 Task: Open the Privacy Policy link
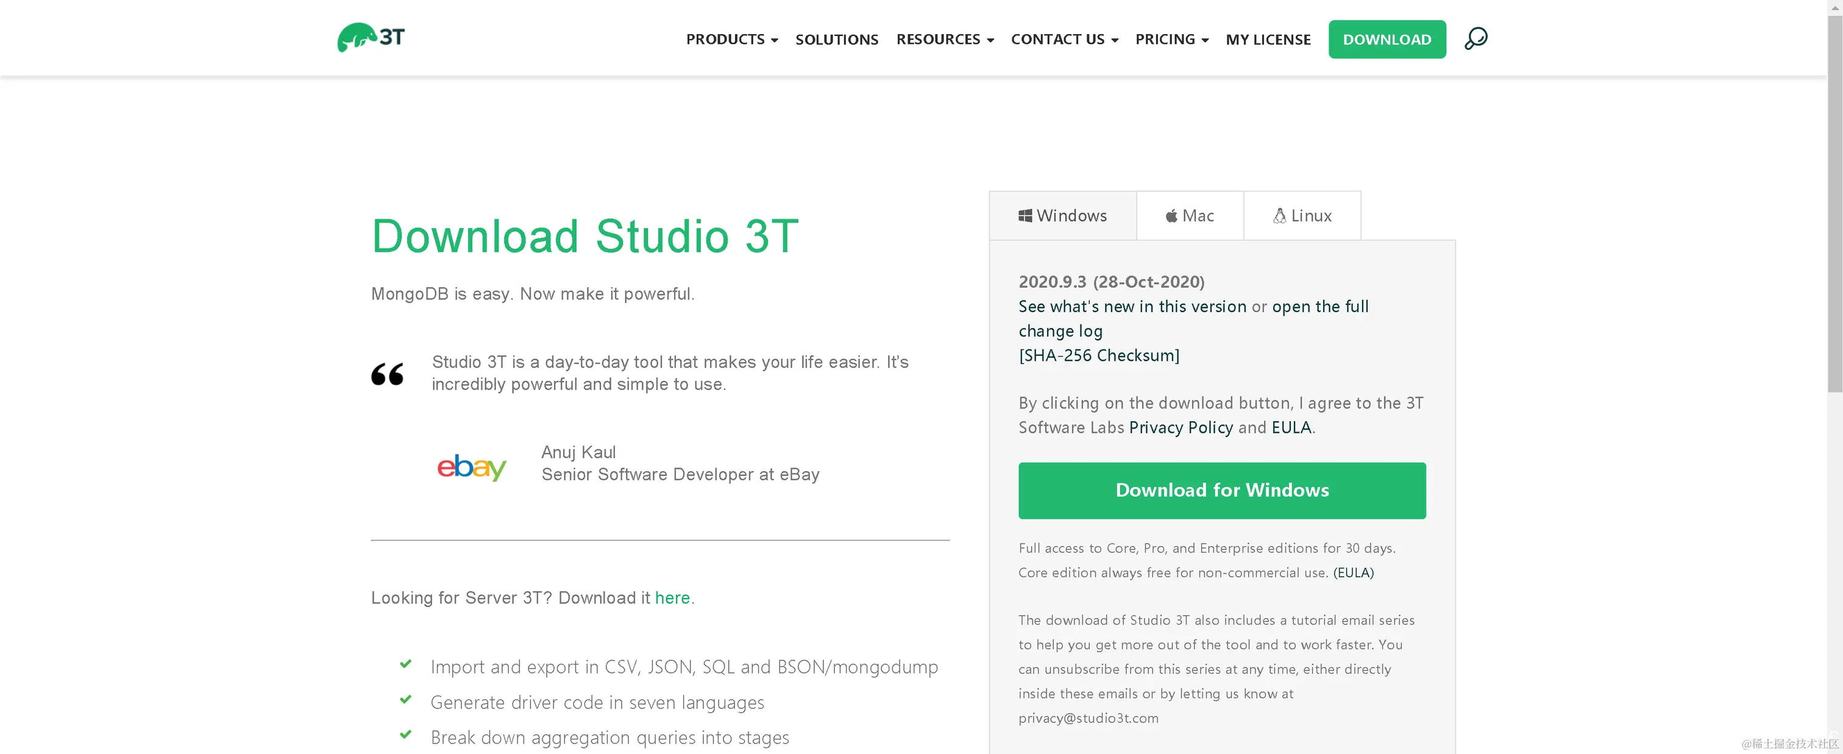click(x=1181, y=428)
